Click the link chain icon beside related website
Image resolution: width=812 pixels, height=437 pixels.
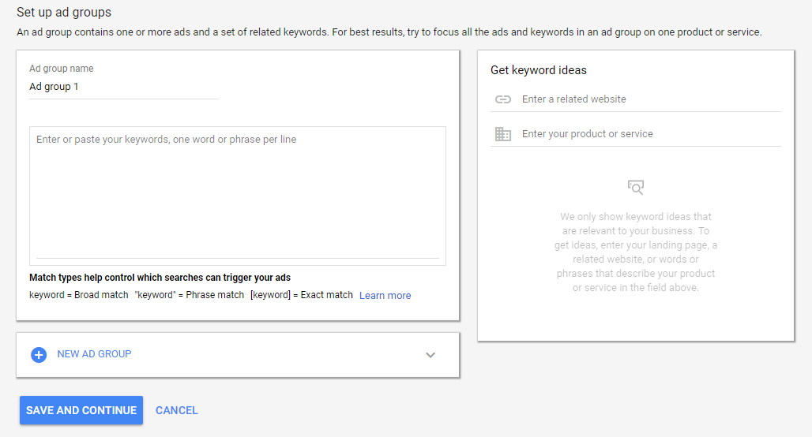pyautogui.click(x=503, y=99)
